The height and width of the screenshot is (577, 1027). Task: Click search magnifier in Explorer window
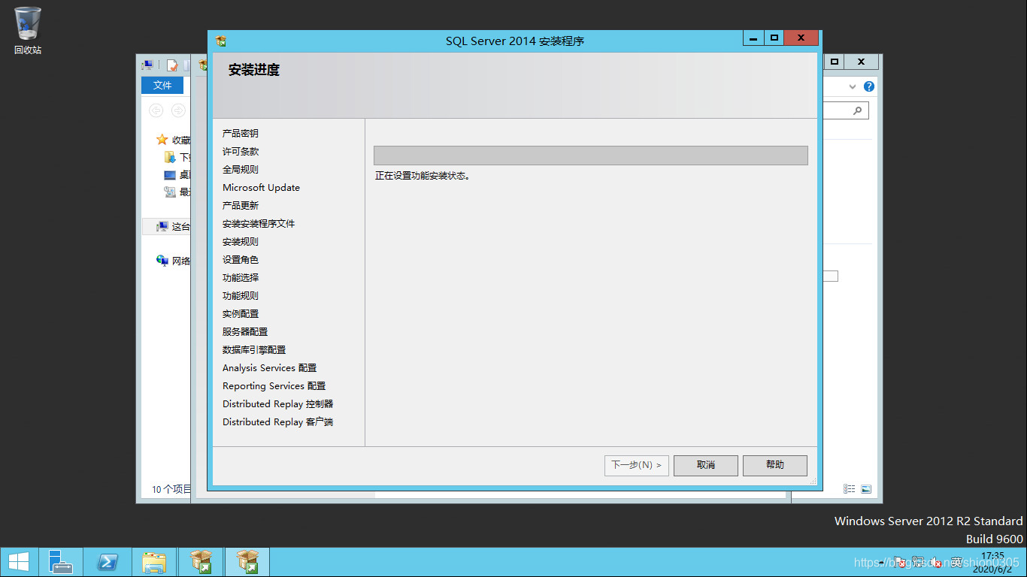click(x=857, y=110)
